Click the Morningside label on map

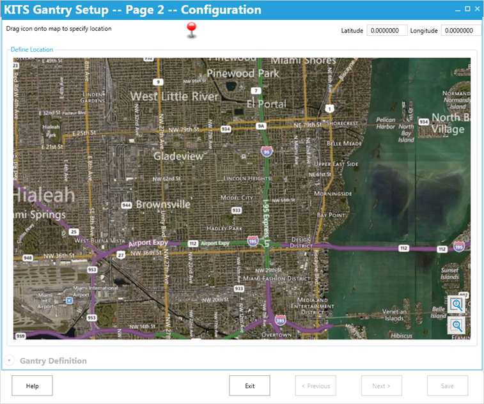point(332,194)
